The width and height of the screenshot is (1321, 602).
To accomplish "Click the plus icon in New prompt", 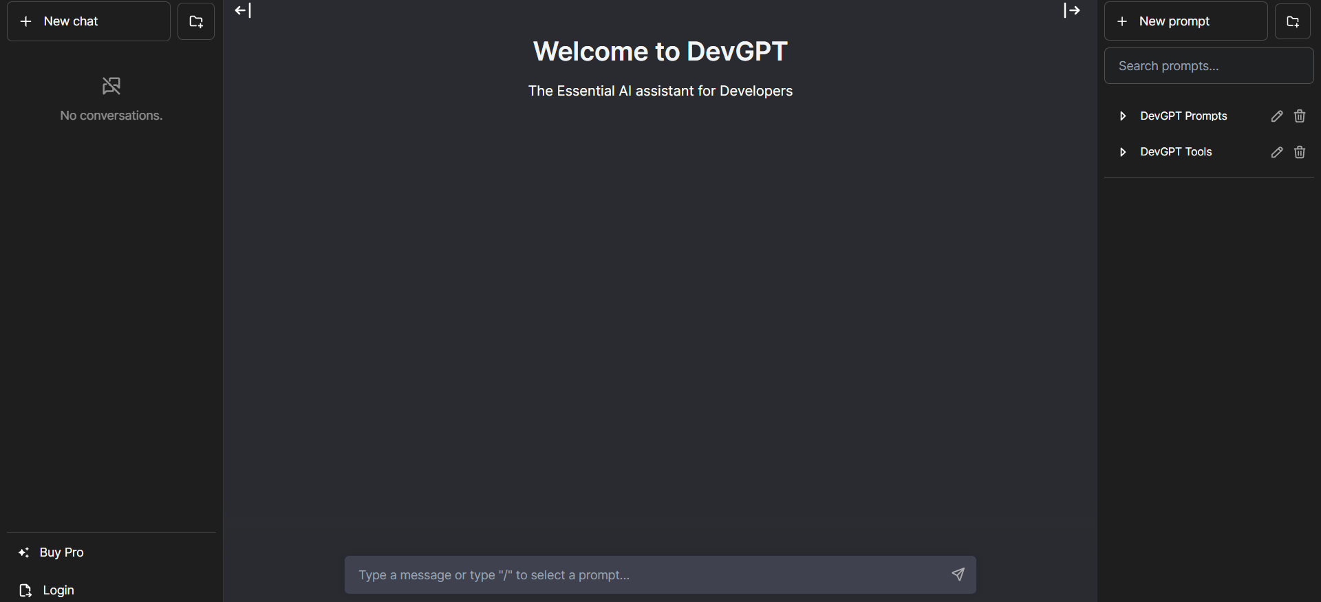I will 1122,21.
